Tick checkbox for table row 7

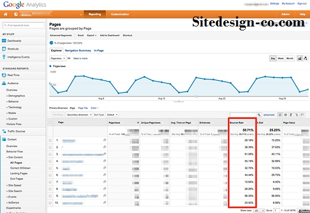click(x=50, y=182)
